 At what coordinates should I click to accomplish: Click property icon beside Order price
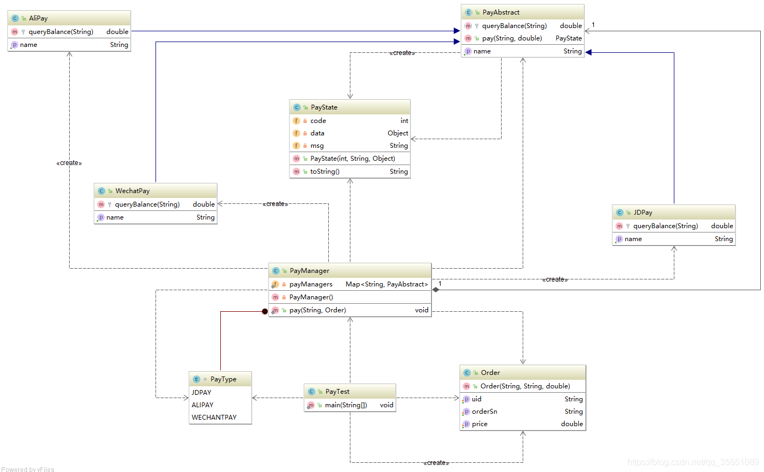[466, 424]
